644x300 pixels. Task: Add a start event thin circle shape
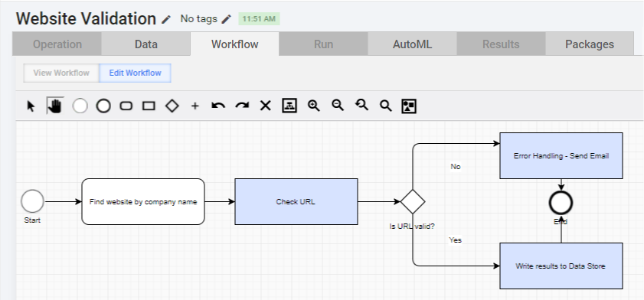coord(80,106)
